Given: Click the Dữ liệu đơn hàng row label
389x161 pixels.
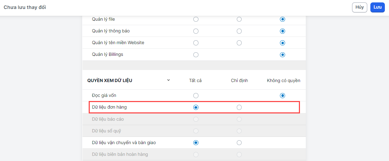Looking at the screenshot, I should pos(109,107).
